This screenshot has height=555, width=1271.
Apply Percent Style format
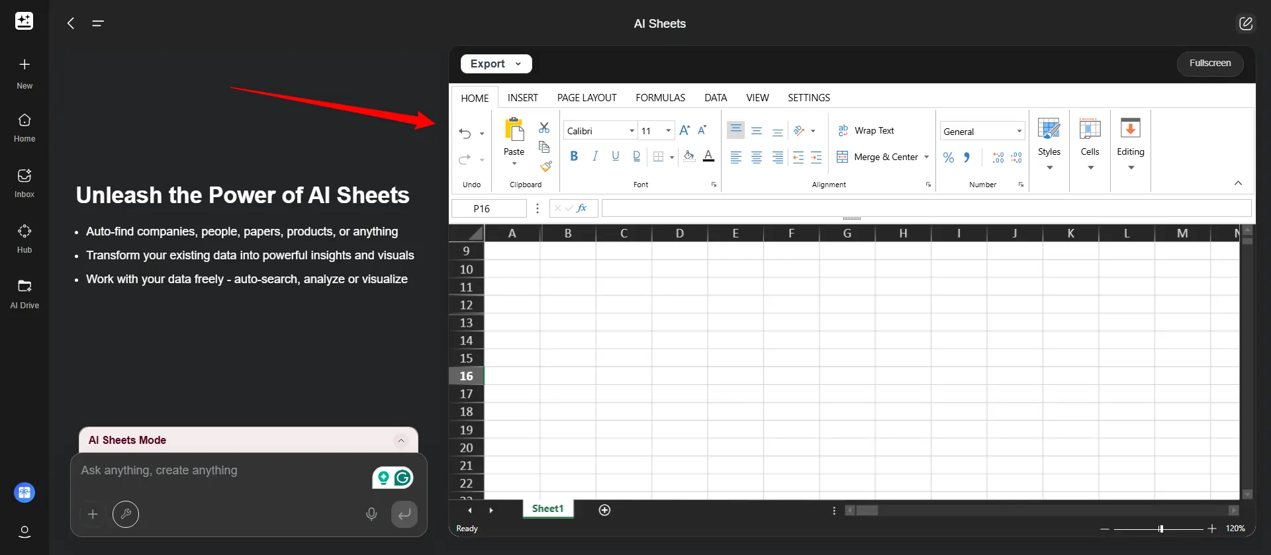pyautogui.click(x=949, y=157)
